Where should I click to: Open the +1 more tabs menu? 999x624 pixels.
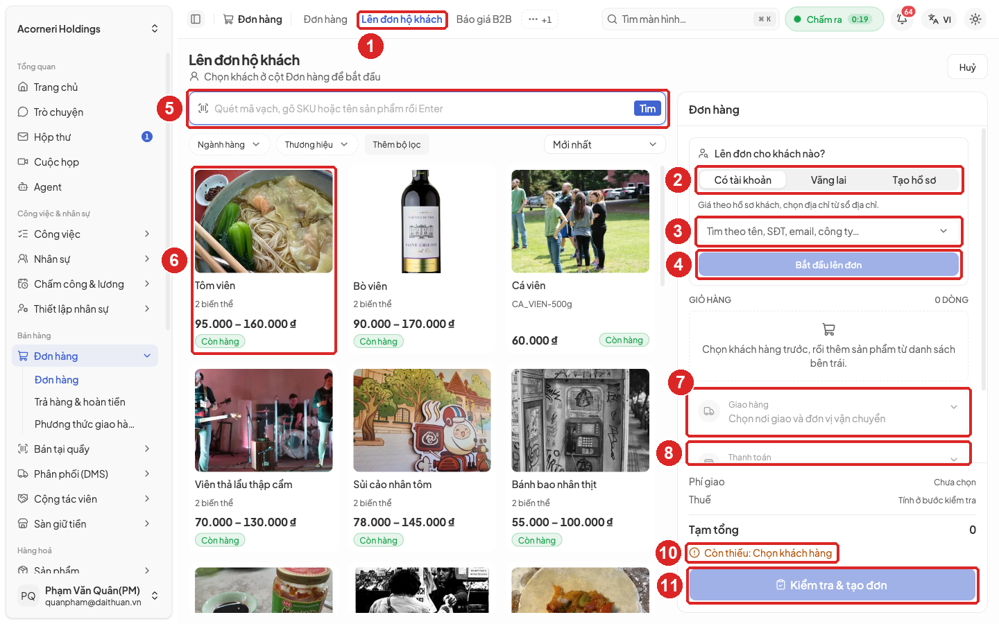(x=540, y=19)
